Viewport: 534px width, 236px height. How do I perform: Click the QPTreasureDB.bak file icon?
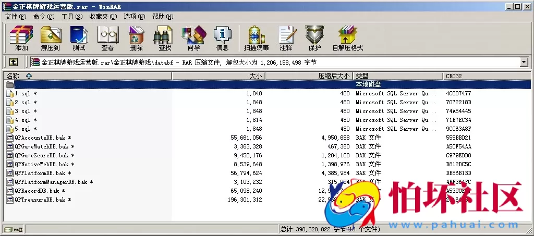click(10, 200)
